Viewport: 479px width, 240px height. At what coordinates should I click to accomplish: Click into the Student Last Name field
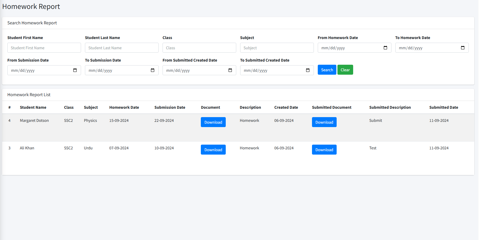coord(122,48)
